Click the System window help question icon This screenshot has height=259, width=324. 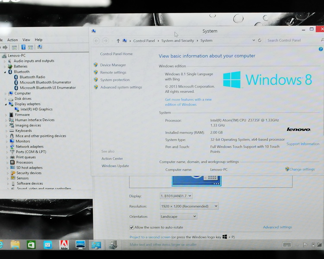(x=321, y=49)
